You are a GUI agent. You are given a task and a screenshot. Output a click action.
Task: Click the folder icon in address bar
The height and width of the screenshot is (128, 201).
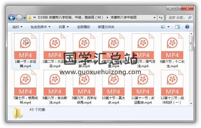tap(30, 17)
